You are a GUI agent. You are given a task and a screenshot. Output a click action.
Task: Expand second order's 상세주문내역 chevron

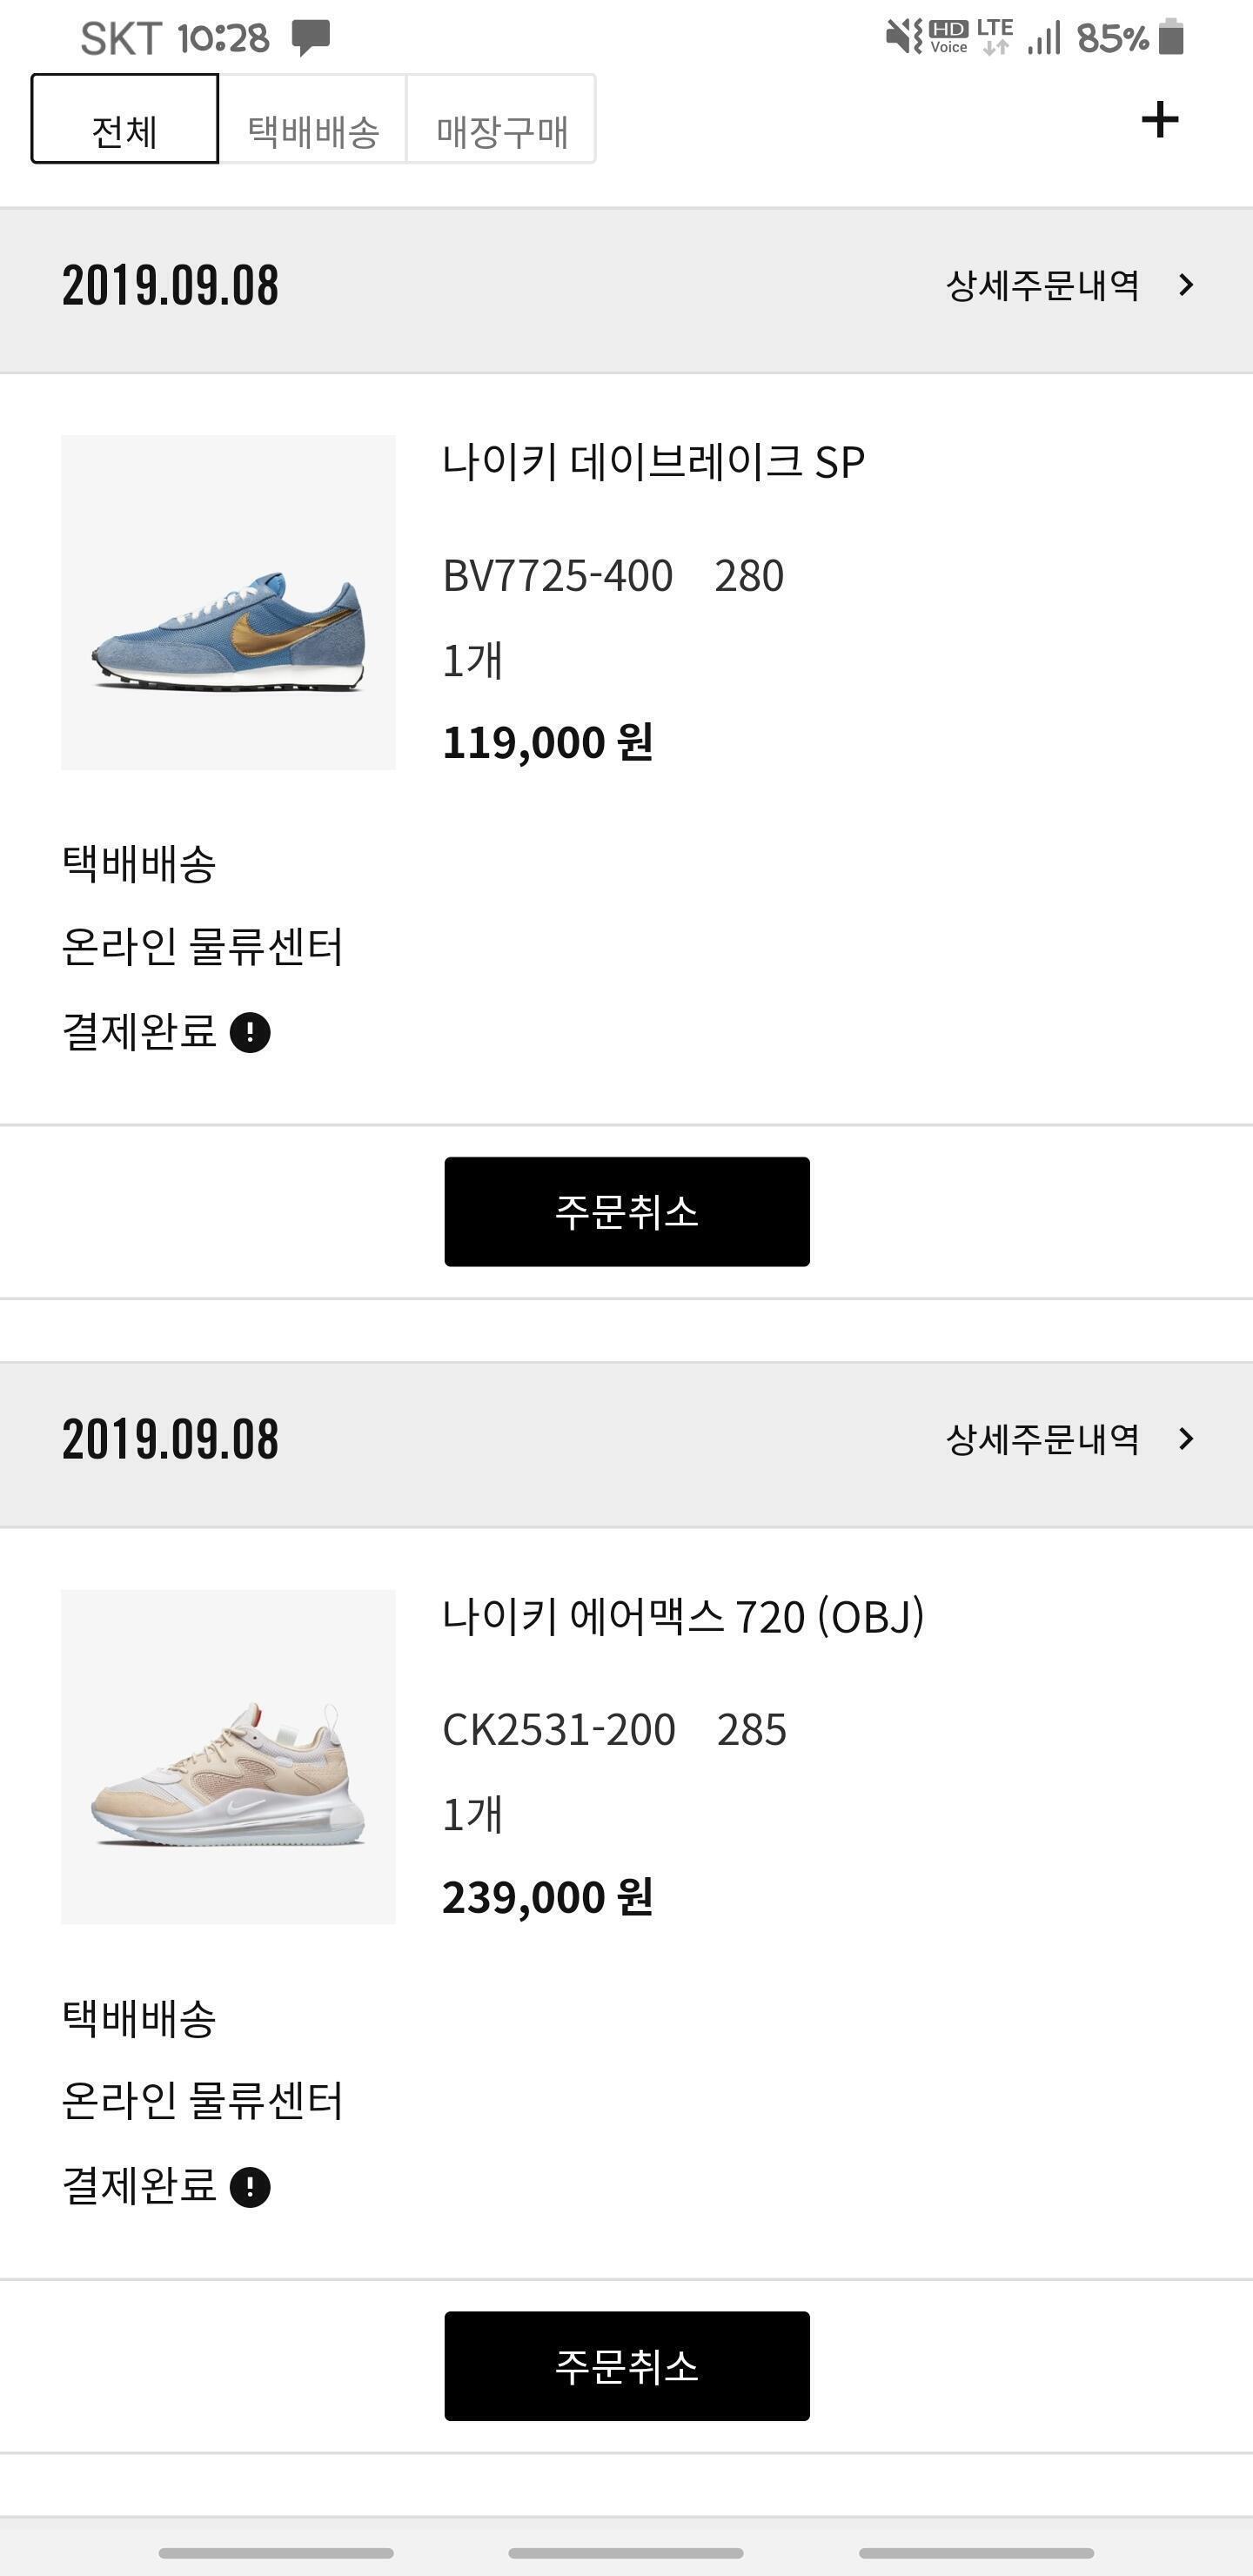point(1186,1439)
